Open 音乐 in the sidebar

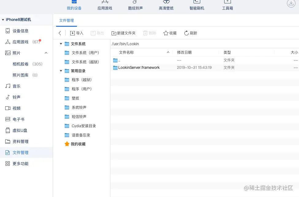pyautogui.click(x=26, y=86)
